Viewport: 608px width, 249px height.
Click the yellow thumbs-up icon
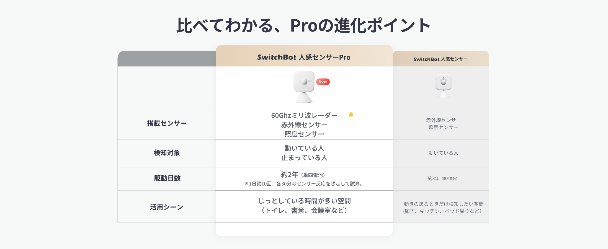coord(351,114)
